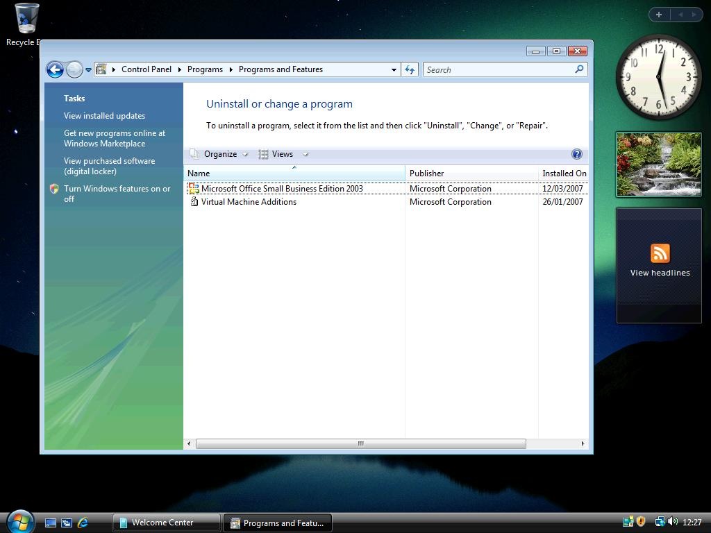This screenshot has height=533, width=711.
Task: Sort by the Publisher column header
Action: [471, 173]
